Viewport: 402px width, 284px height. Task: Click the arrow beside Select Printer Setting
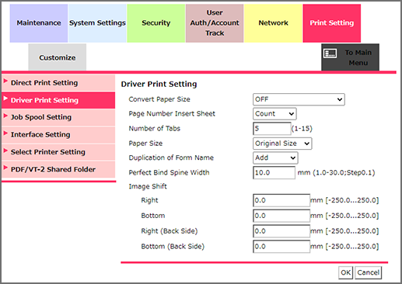click(5, 151)
